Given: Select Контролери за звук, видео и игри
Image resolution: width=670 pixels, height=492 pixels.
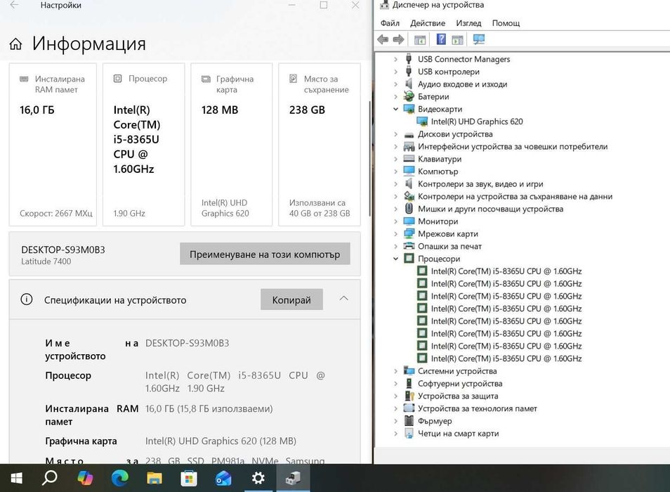Looking at the screenshot, I should [x=480, y=184].
